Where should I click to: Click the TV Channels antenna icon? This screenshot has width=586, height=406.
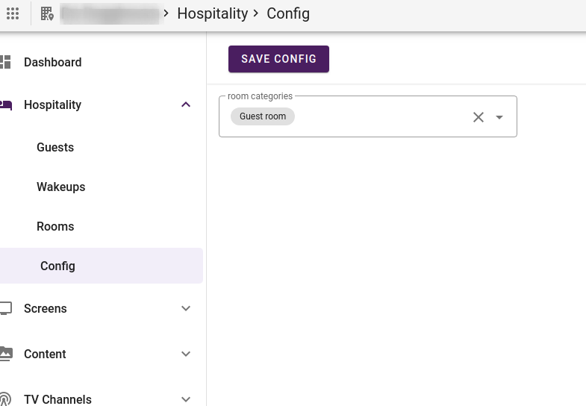[5, 399]
